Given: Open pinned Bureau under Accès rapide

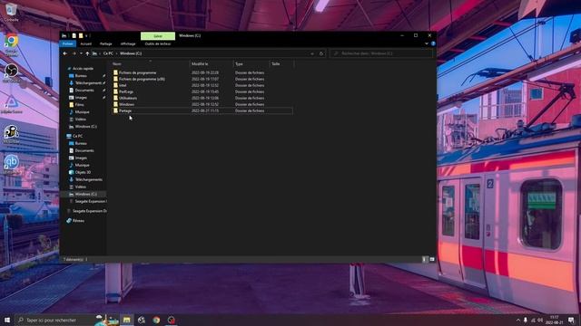Looking at the screenshot, I should [81, 76].
